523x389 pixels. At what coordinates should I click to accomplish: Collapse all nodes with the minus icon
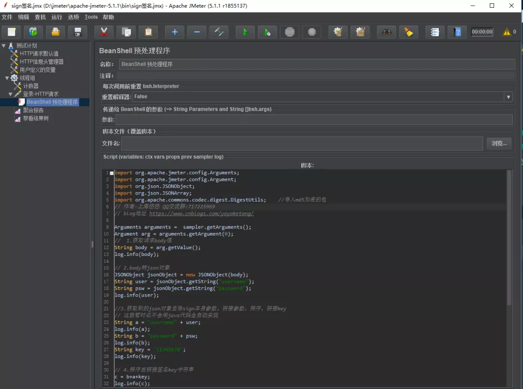click(197, 32)
